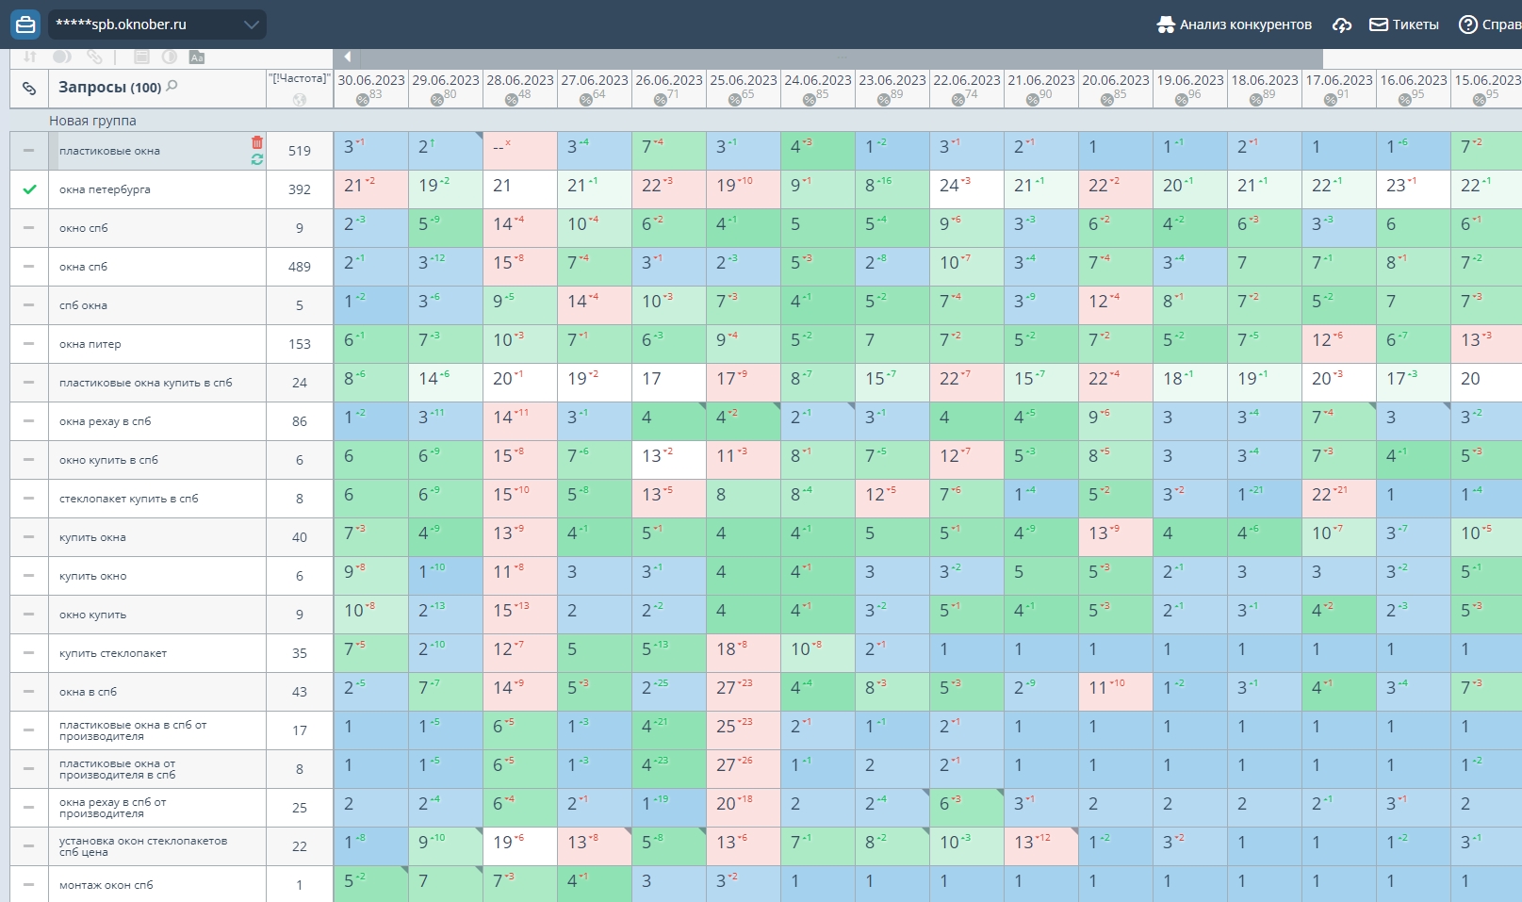The image size is (1522, 902).
Task: Open 'Анализ конкурентов' menu item
Action: (x=1235, y=25)
